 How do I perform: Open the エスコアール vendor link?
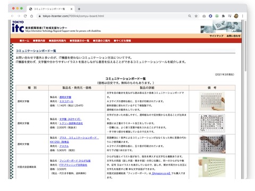(66, 101)
